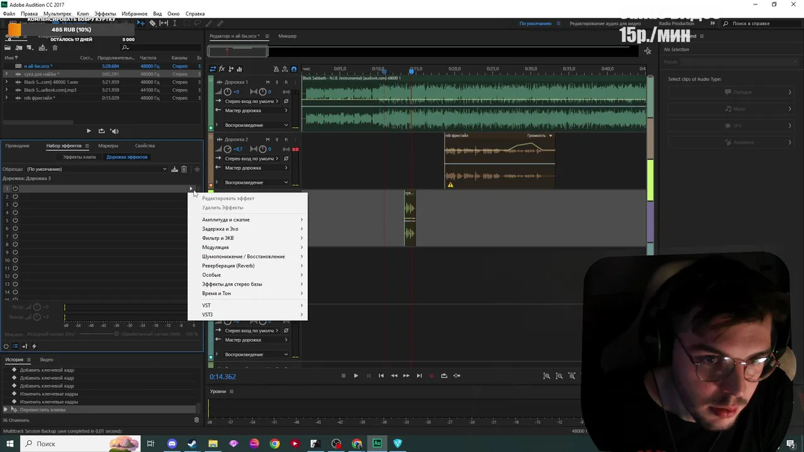Solo Дорожка 2 with S button
Screen dimensions: 804x452
277,139
